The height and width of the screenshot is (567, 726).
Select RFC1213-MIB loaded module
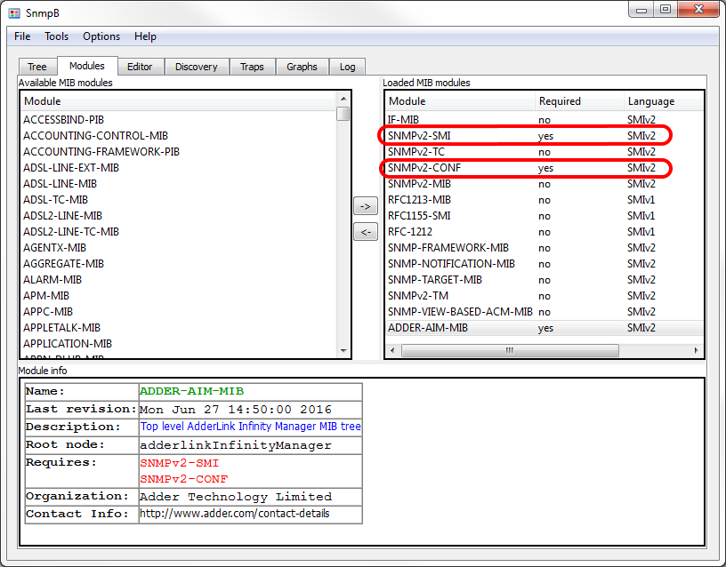[x=544, y=200]
